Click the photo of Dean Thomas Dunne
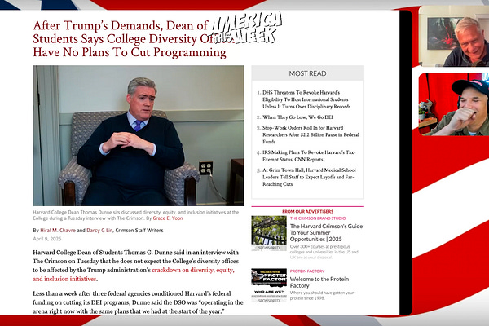Image resolution: width=489 pixels, height=326 pixels. click(139, 135)
